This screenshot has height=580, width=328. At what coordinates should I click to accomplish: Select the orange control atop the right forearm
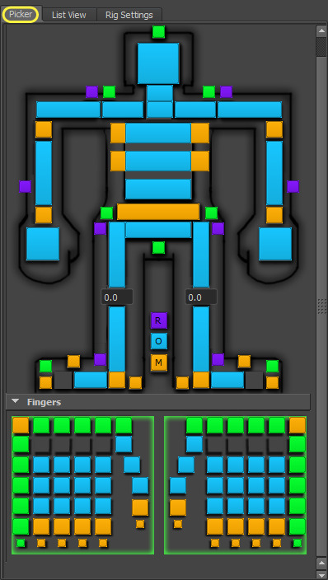click(274, 129)
